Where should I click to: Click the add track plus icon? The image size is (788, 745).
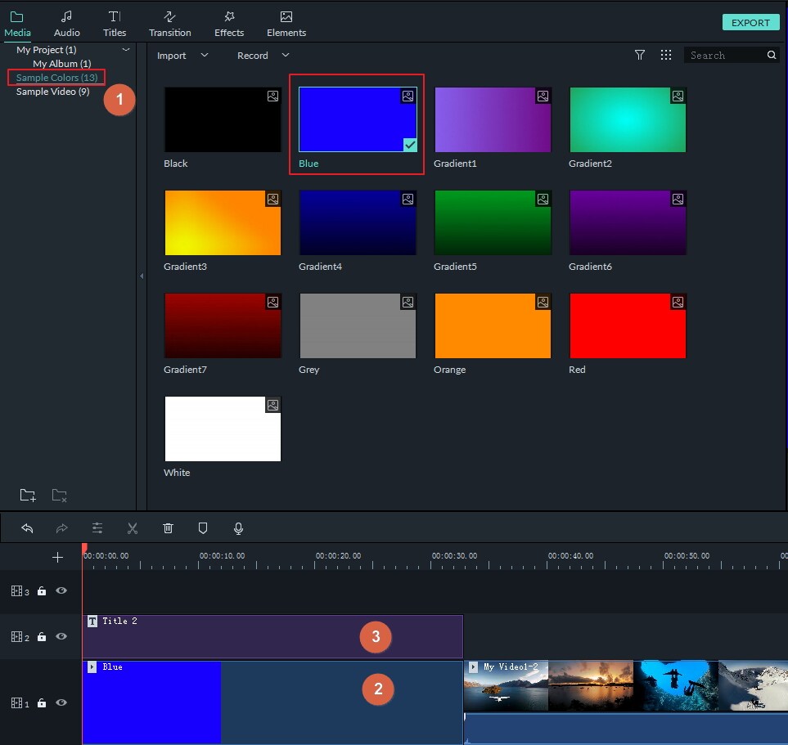(x=58, y=557)
